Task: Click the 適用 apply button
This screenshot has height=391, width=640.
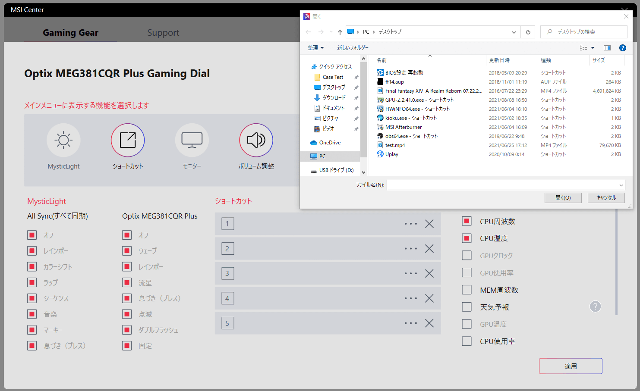Action: tap(571, 366)
